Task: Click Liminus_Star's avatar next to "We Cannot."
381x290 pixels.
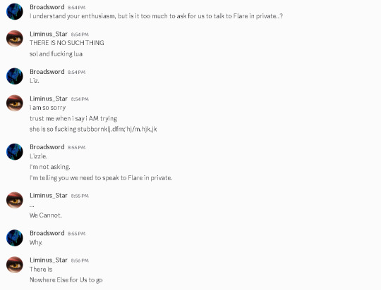Action: 15,200
